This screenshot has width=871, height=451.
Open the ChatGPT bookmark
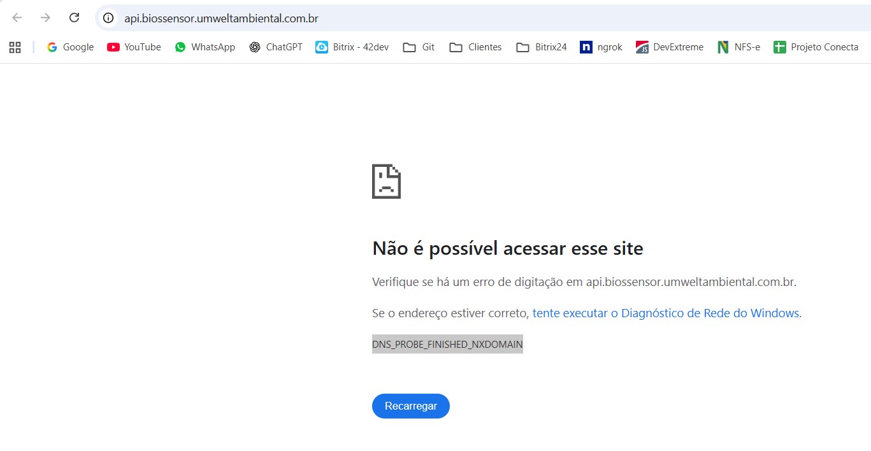(276, 47)
